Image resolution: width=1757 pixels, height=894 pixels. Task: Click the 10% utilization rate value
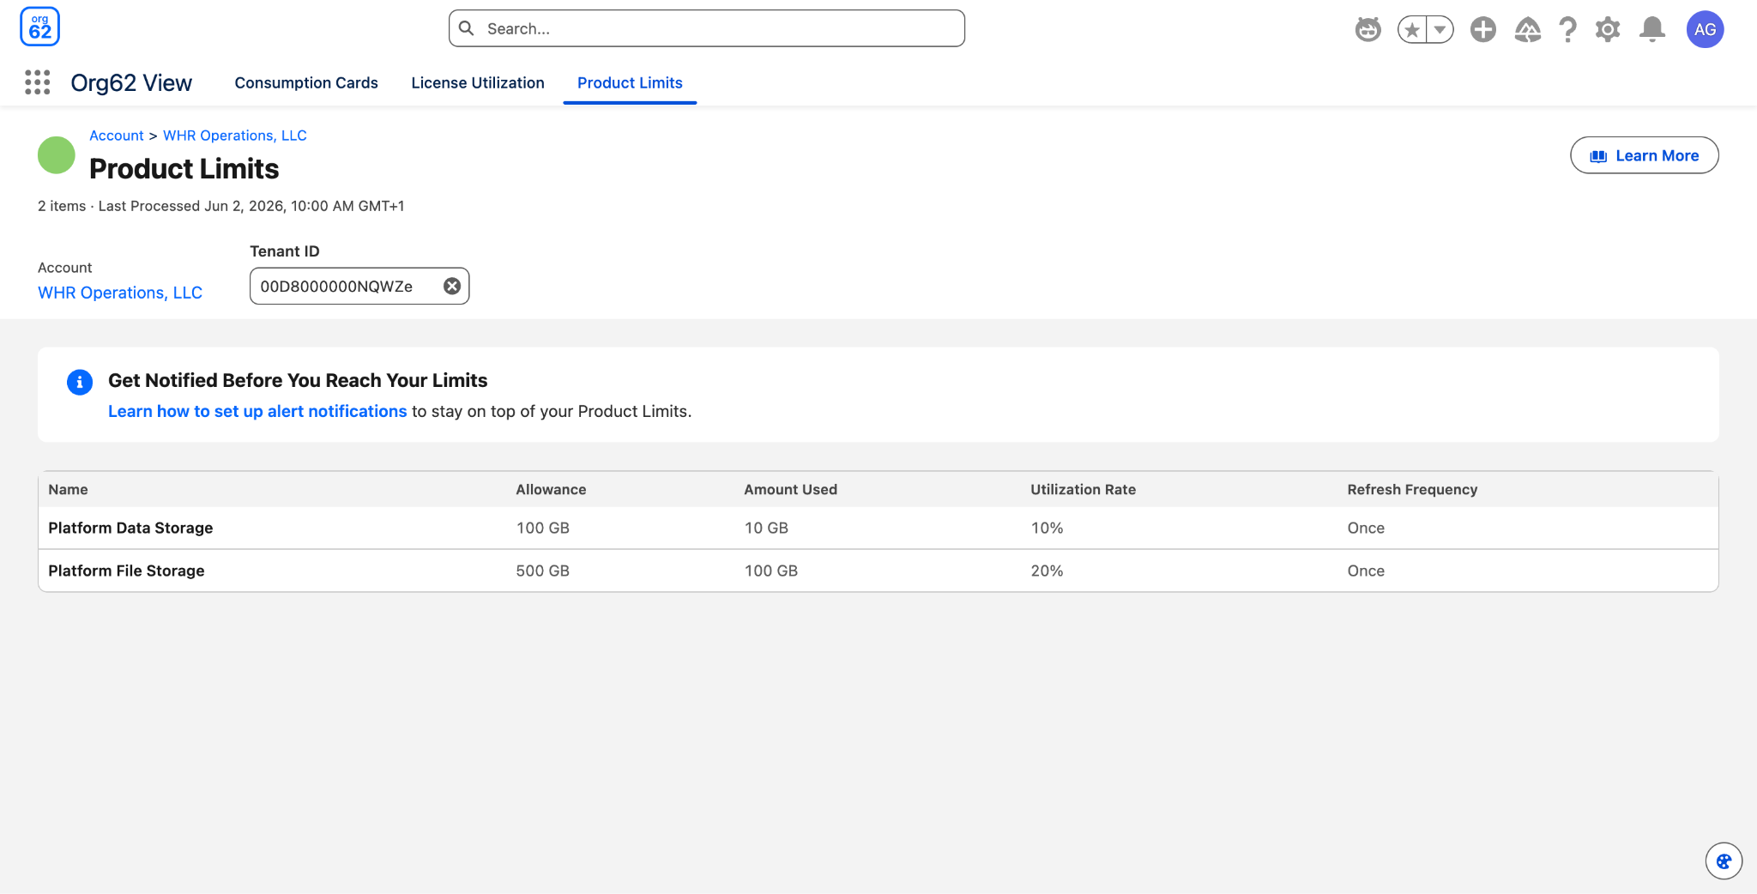(x=1047, y=528)
